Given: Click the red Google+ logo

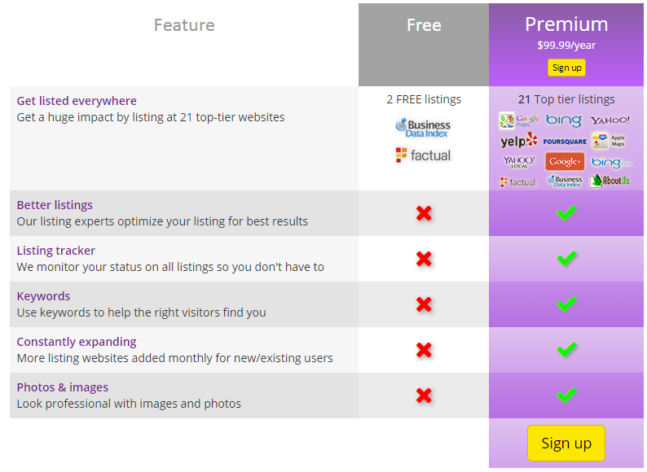Looking at the screenshot, I should pyautogui.click(x=565, y=162).
